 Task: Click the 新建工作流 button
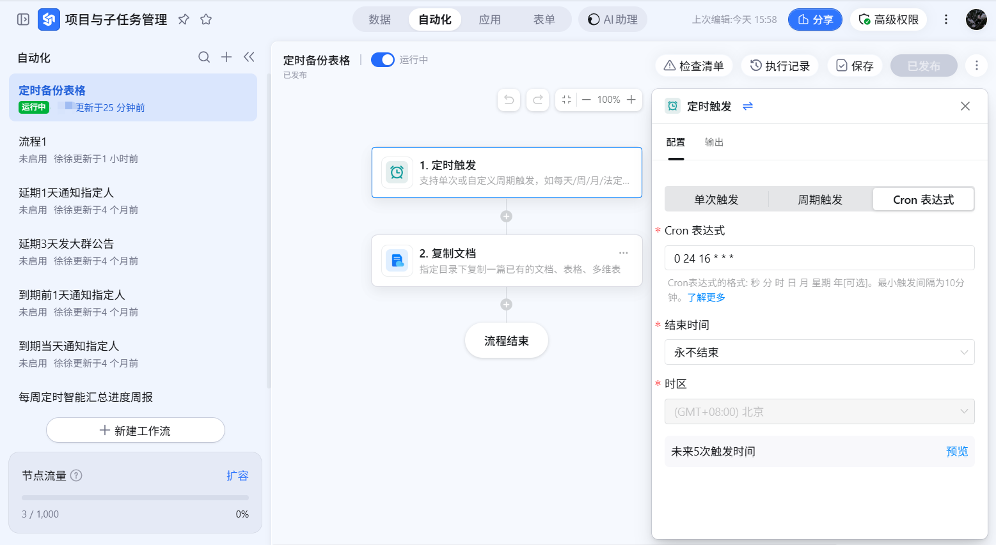click(x=136, y=430)
